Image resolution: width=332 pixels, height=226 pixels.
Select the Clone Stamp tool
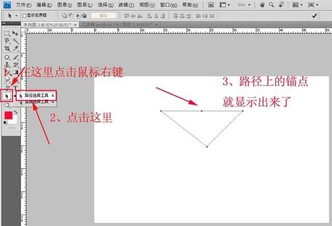(x=7, y=65)
